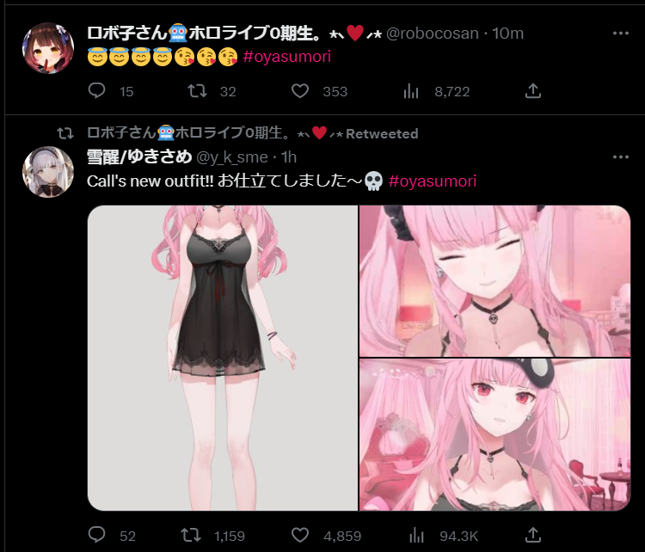The image size is (645, 552).
Task: Share the Call's new outfit tweet
Action: click(532, 535)
